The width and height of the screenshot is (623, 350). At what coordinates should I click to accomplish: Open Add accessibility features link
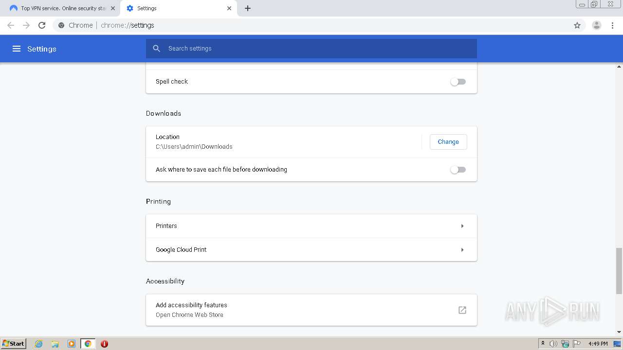[311, 310]
